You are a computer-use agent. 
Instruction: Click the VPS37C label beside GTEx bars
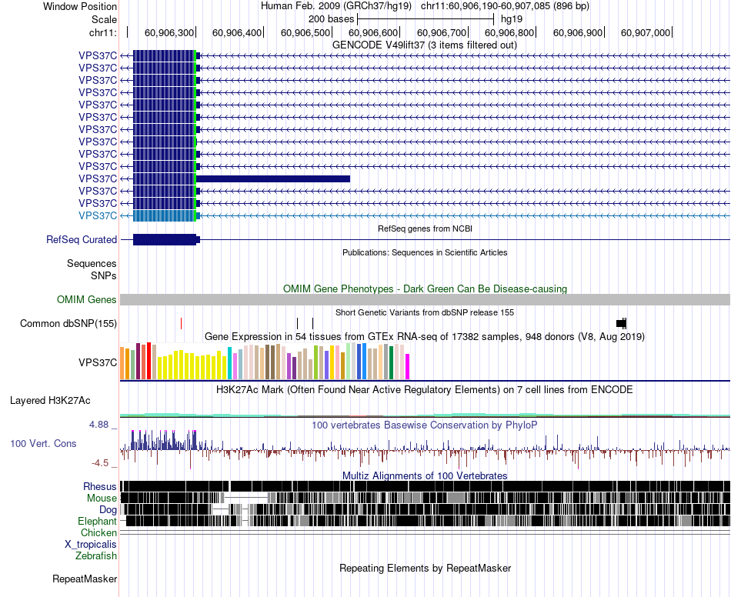[98, 362]
